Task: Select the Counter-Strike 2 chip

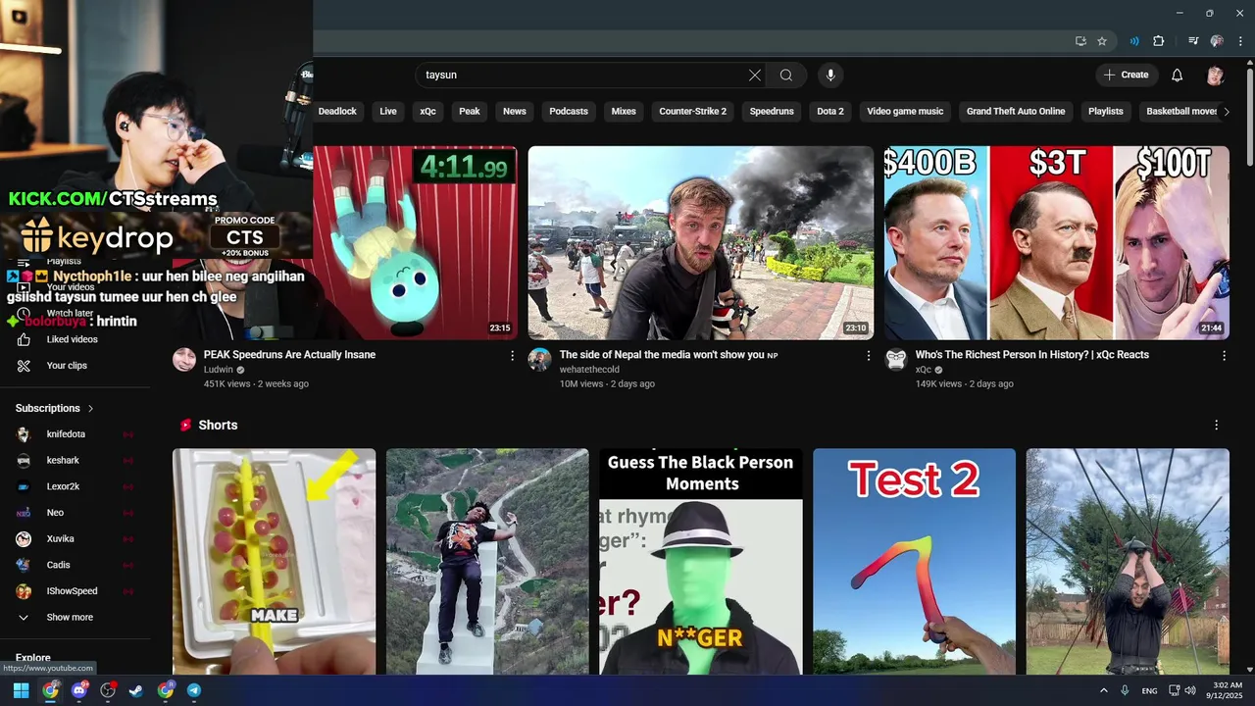Action: (x=693, y=111)
